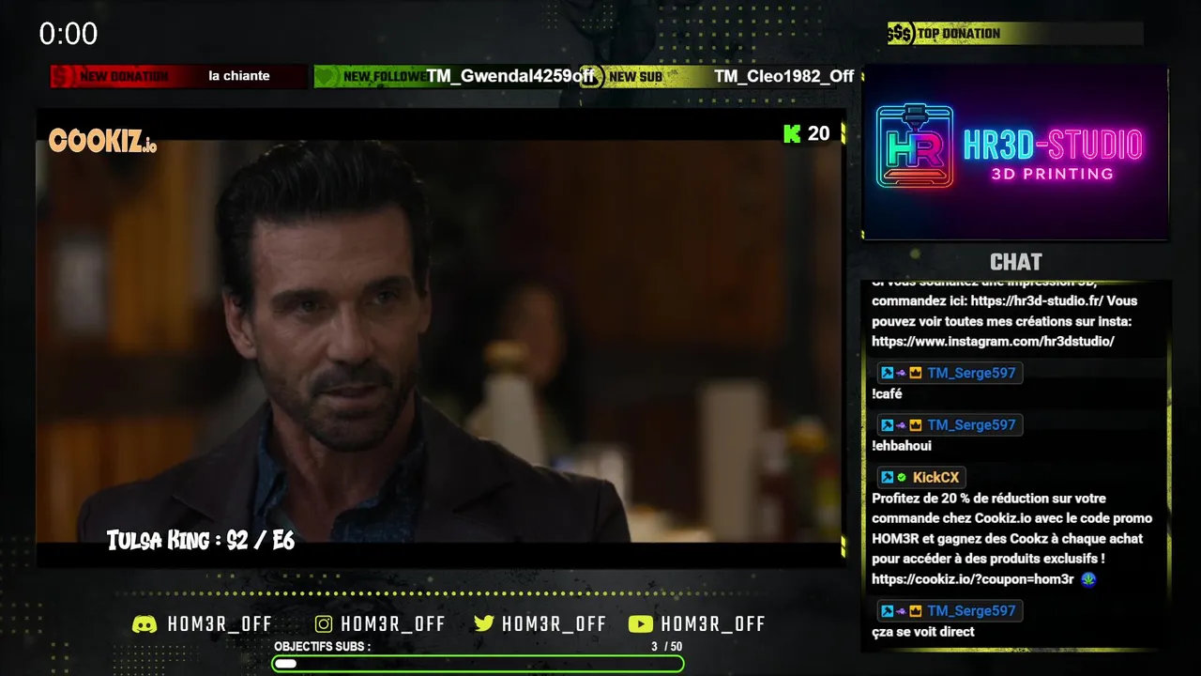Click the 'NEW DONATION' label
Image resolution: width=1201 pixels, height=676 pixels.
(124, 77)
